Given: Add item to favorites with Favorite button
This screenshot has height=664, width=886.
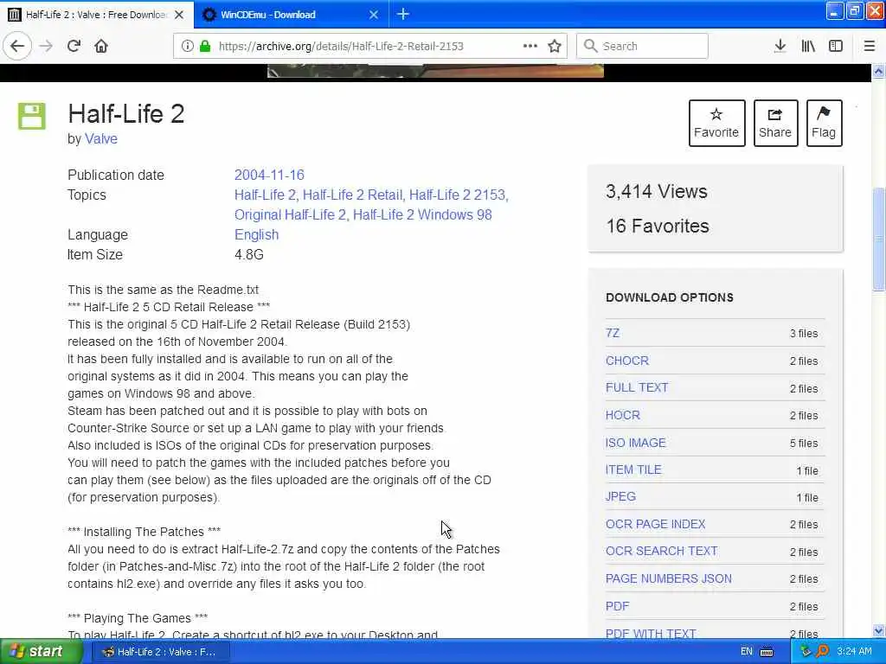Looking at the screenshot, I should (716, 123).
